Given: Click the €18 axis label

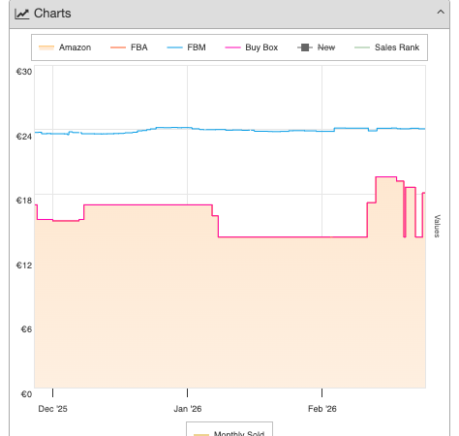Looking at the screenshot, I should click(x=24, y=201).
